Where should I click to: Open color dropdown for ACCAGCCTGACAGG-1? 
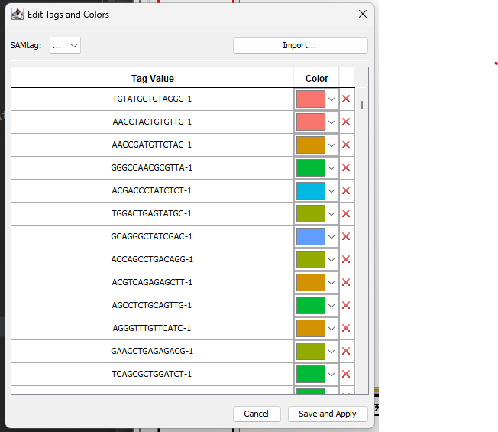[331, 260]
